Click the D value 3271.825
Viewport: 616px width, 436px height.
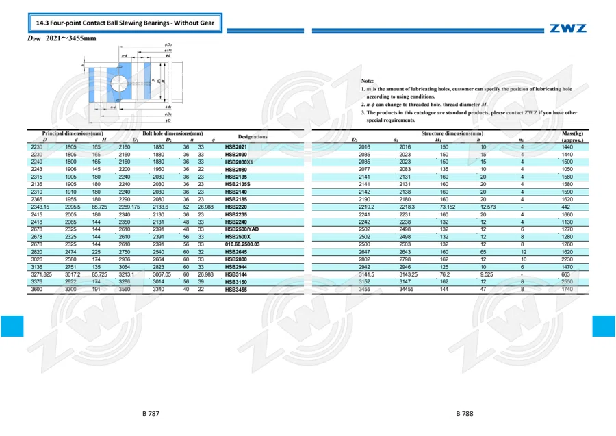click(x=41, y=274)
